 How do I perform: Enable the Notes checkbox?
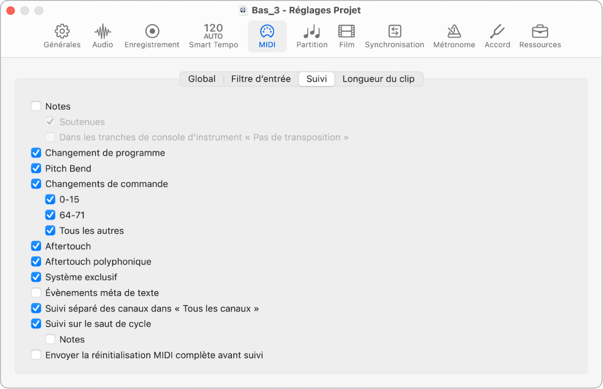coord(36,106)
